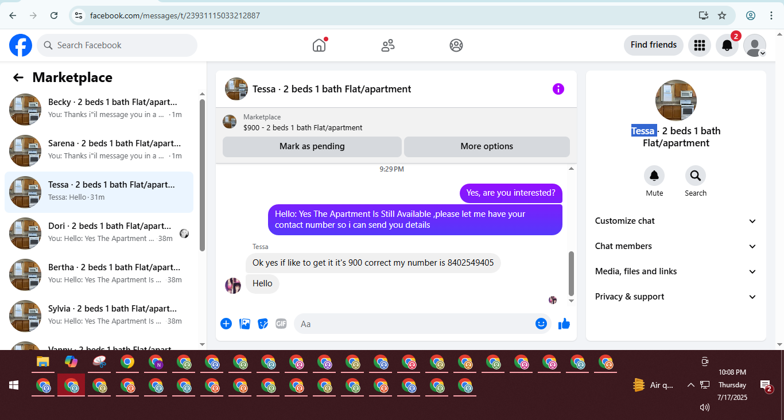784x420 pixels.
Task: Click the install app icon in the address bar
Action: [704, 15]
